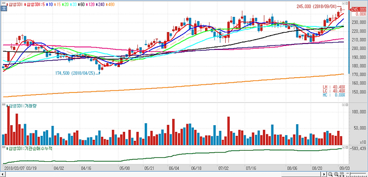Click the chart zoom-out magnifier icon

(330, 174)
